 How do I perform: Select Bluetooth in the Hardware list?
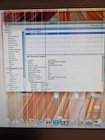click(11, 39)
